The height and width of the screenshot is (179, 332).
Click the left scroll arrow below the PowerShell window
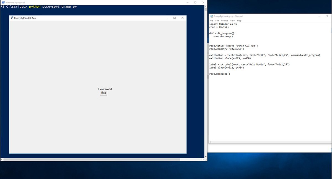click(1, 159)
